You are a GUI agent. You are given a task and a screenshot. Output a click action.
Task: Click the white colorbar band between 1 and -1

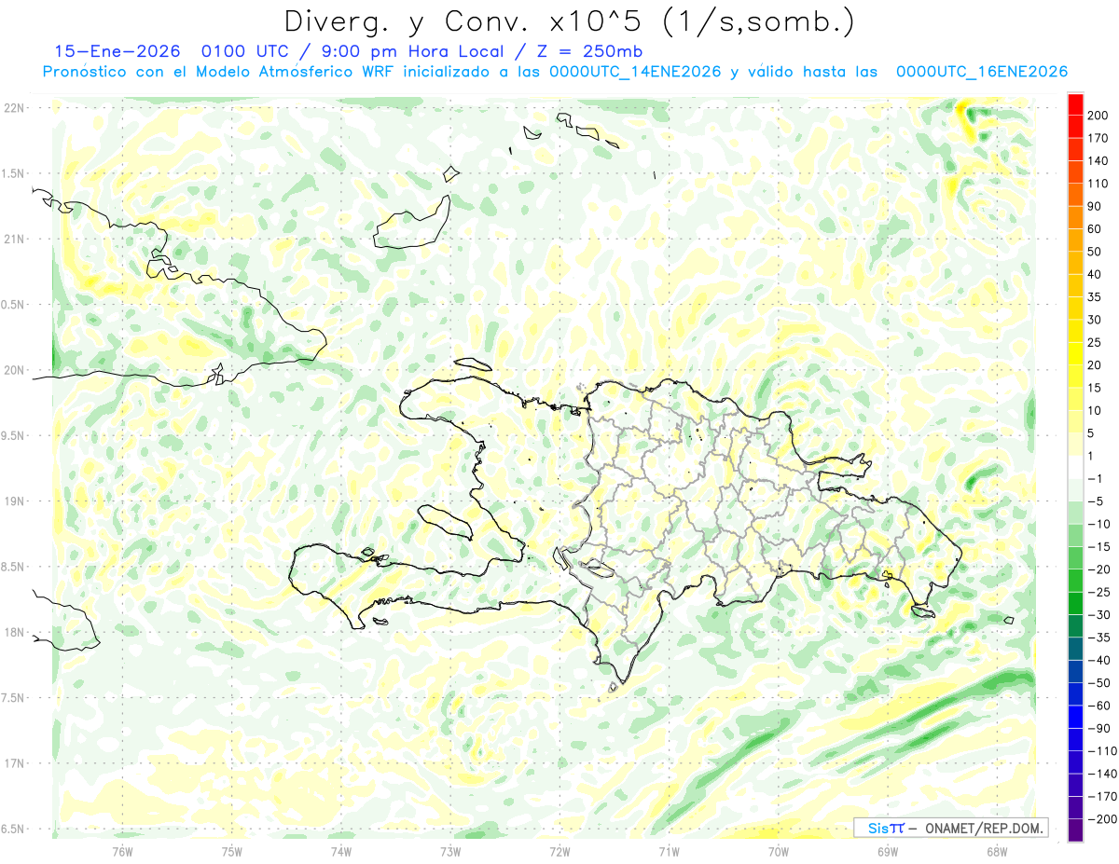click(x=1075, y=468)
